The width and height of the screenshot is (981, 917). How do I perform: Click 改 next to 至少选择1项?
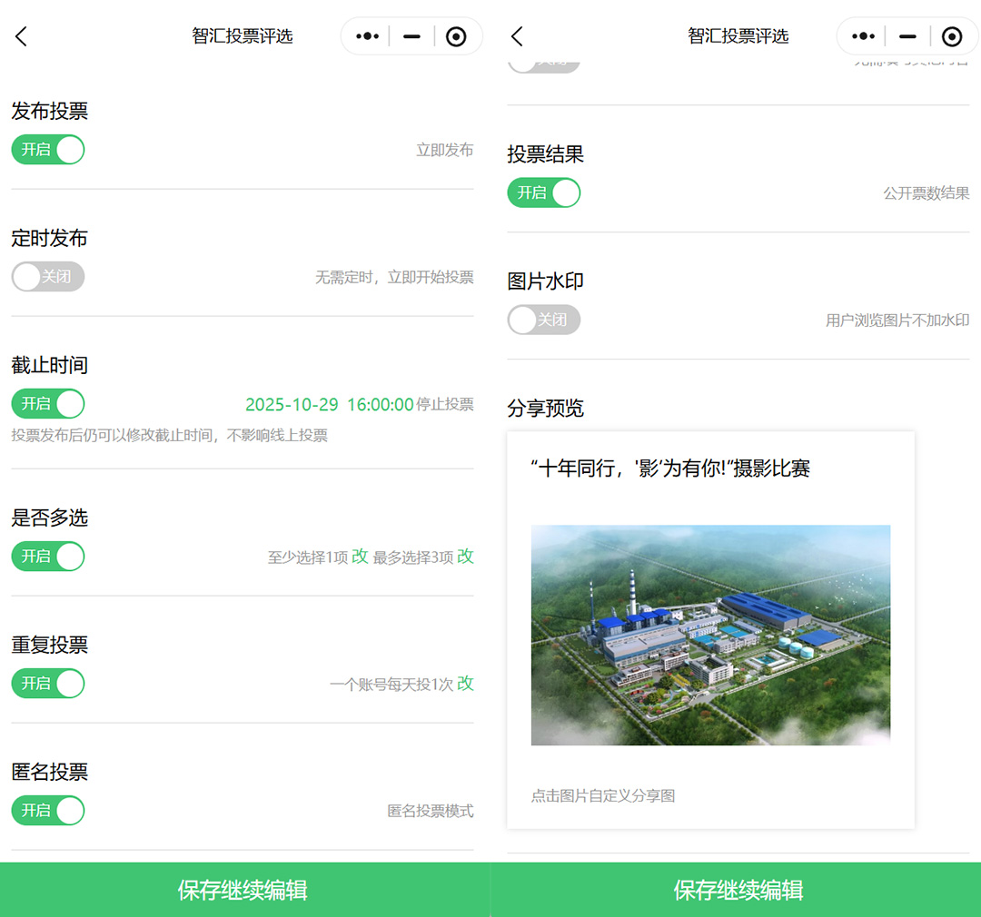(x=360, y=557)
